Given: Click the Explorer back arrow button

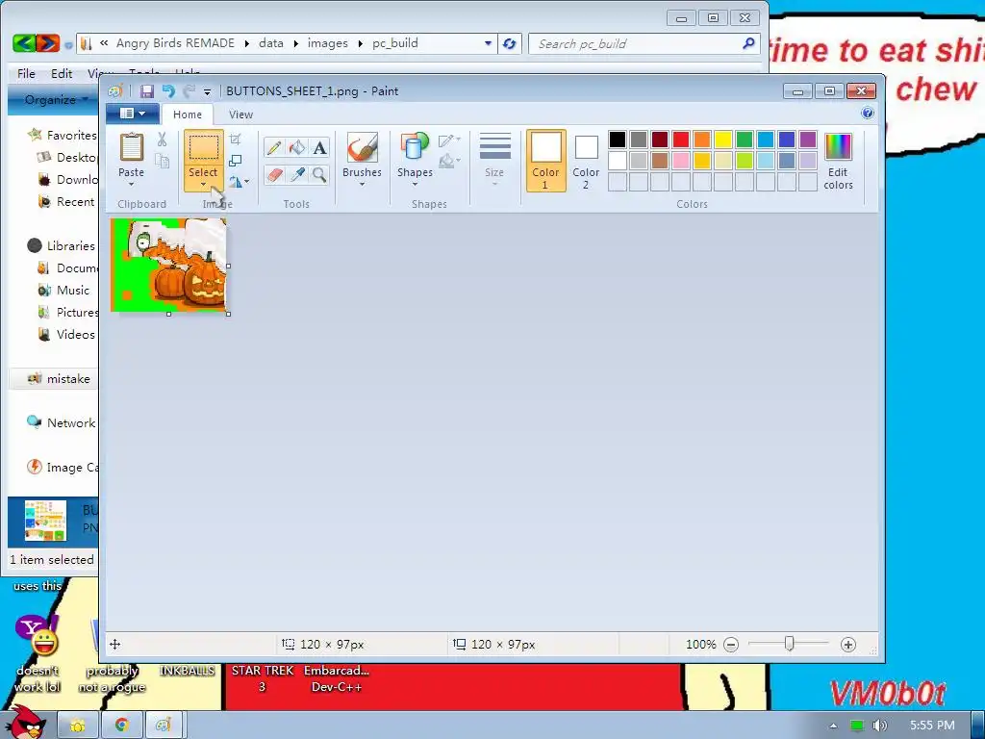Looking at the screenshot, I should [23, 42].
